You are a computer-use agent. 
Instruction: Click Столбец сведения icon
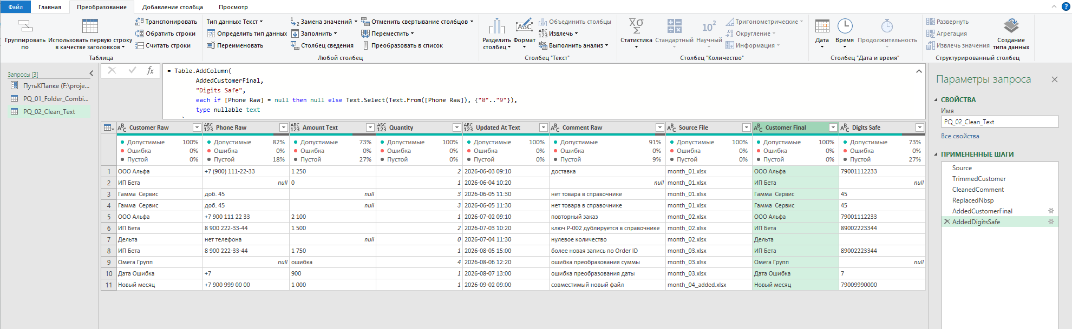(295, 45)
